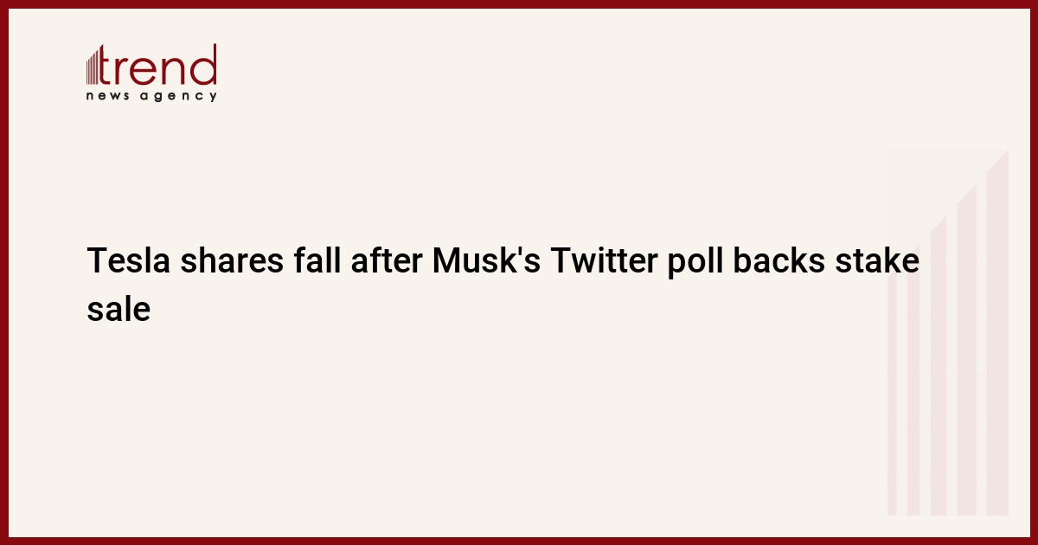This screenshot has height=545, width=1038.
Task: Click the dark red right border
Action: (x=1034, y=272)
